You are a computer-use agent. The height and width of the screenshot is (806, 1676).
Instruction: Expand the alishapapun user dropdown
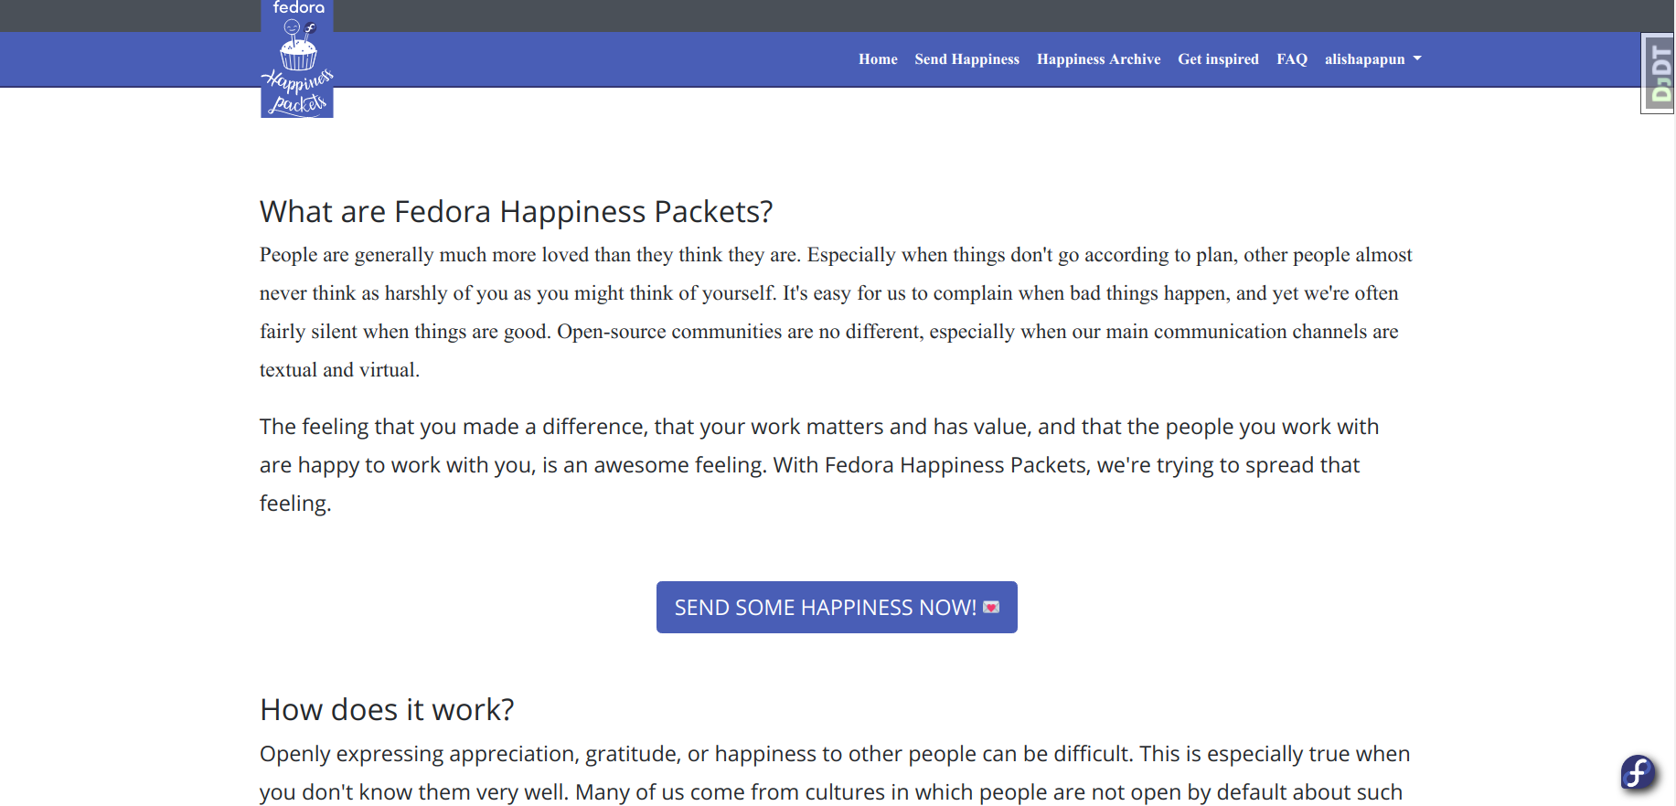coord(1373,59)
